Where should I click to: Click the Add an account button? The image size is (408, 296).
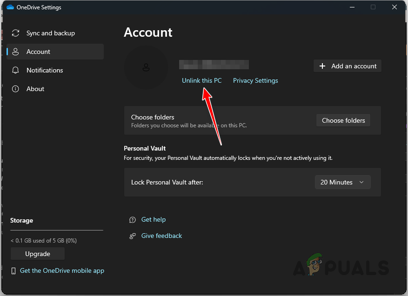coord(347,66)
